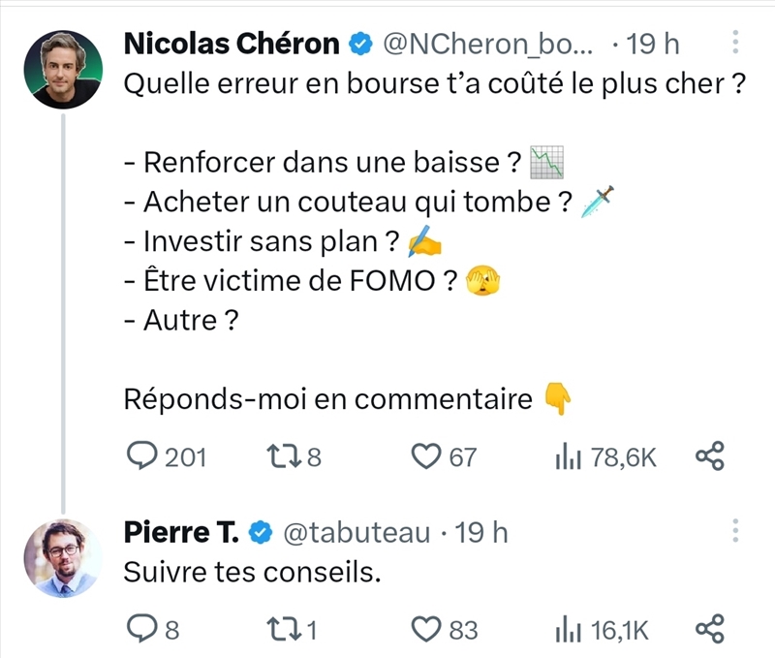Share Nicolas Chéron's tweet

pos(710,456)
